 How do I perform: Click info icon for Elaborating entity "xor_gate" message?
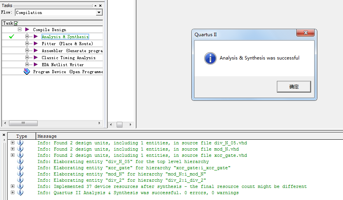20,168
